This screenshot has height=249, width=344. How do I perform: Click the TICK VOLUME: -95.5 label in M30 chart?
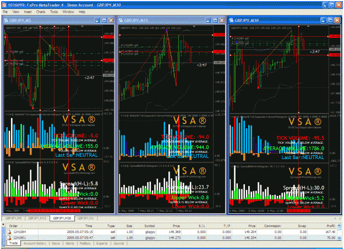[x=300, y=138]
